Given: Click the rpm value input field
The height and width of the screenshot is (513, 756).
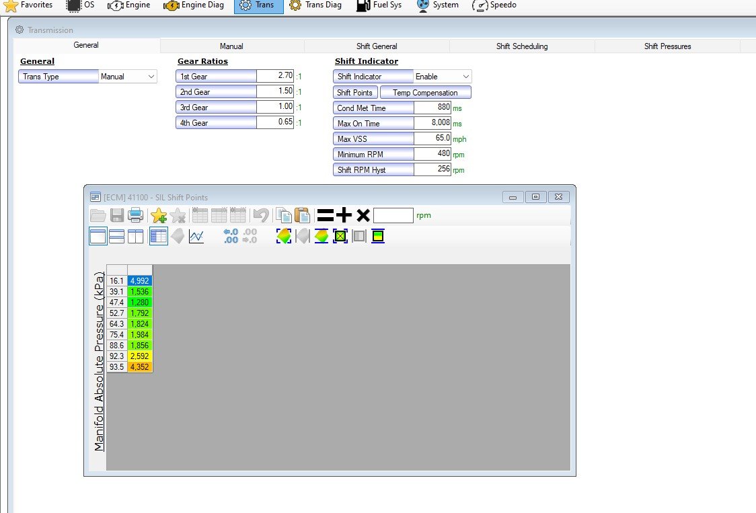Looking at the screenshot, I should tap(393, 215).
